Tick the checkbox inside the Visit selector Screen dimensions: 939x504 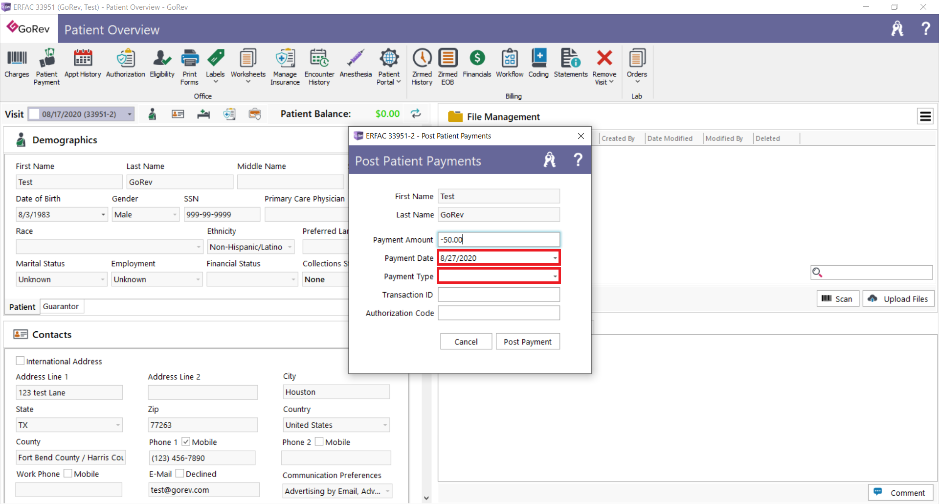(x=34, y=114)
